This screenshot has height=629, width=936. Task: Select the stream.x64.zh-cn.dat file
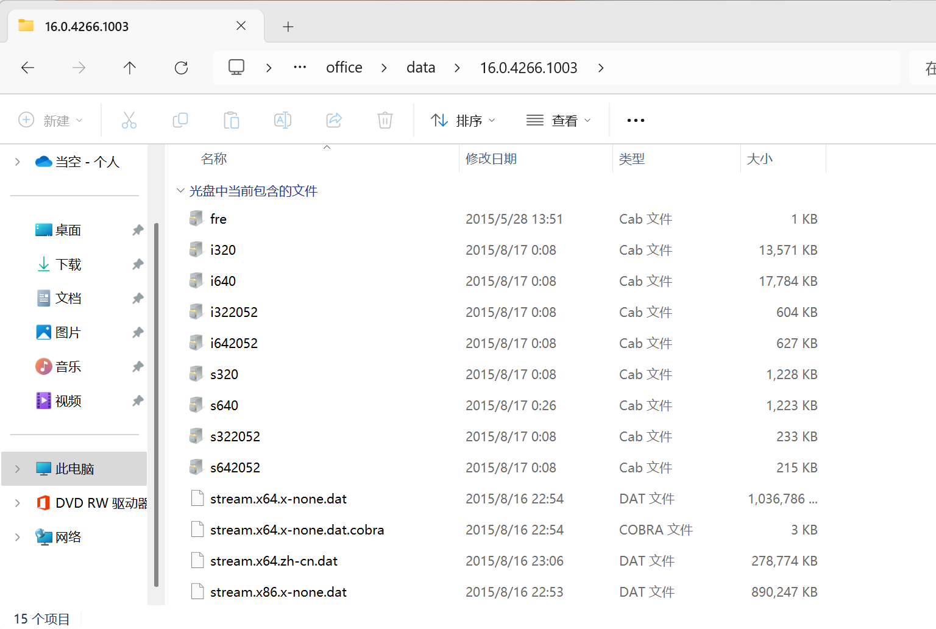274,561
